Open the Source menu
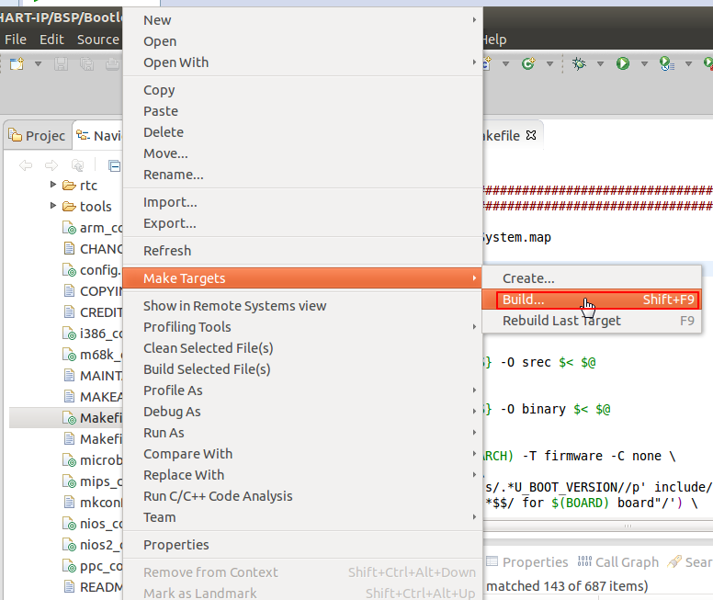The height and width of the screenshot is (600, 713). pos(97,40)
